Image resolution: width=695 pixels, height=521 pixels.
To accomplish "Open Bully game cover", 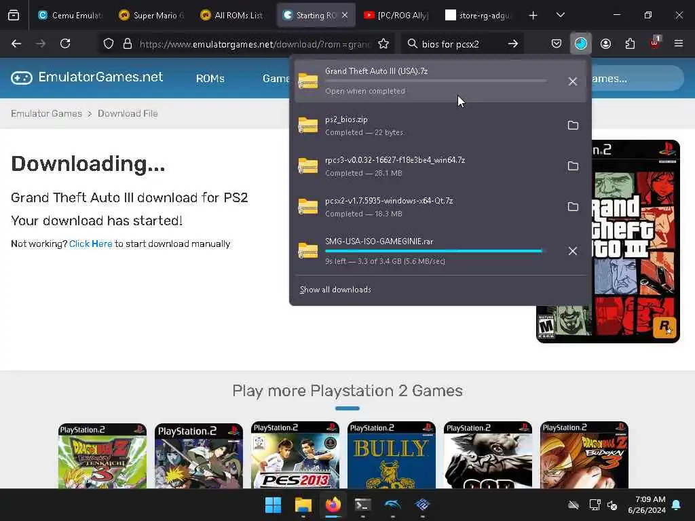I will pyautogui.click(x=392, y=455).
